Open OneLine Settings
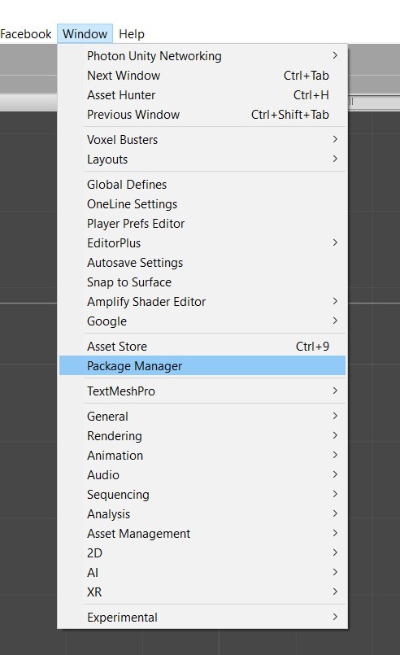Screen dimensions: 400x655 tap(202, 204)
